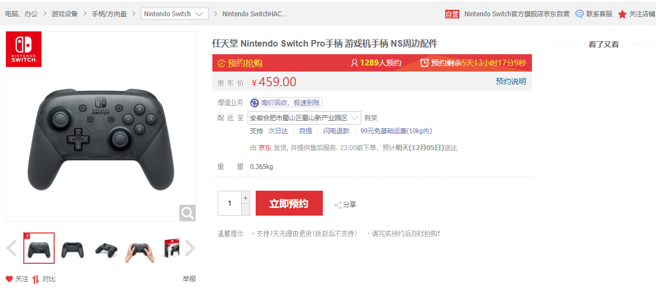Viewport: 656px width, 292px height.
Task: Show previous thumbnails with left arrow
Action: (11, 248)
